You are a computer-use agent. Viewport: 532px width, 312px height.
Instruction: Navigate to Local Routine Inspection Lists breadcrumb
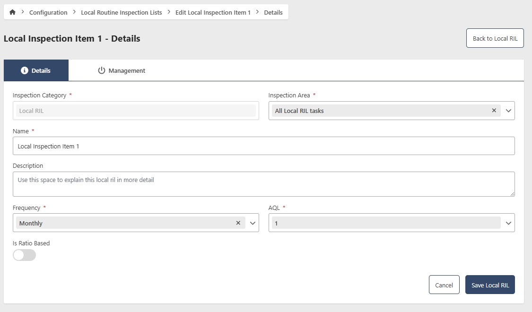pyautogui.click(x=121, y=12)
